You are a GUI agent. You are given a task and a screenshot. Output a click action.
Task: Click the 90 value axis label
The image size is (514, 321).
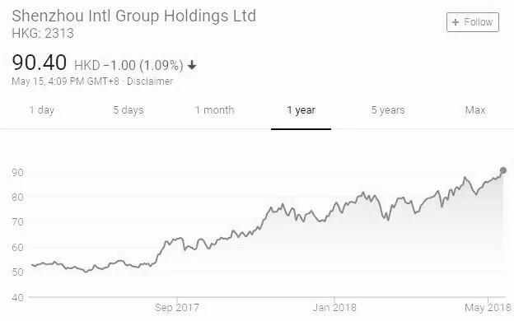17,172
